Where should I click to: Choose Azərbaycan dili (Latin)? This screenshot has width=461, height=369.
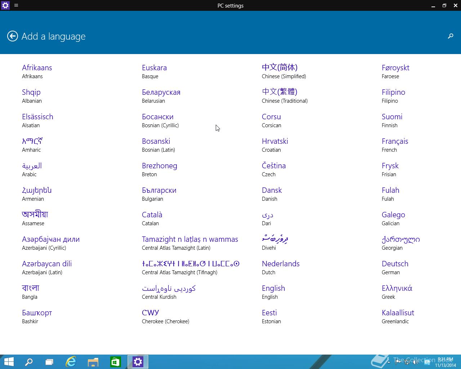click(47, 267)
